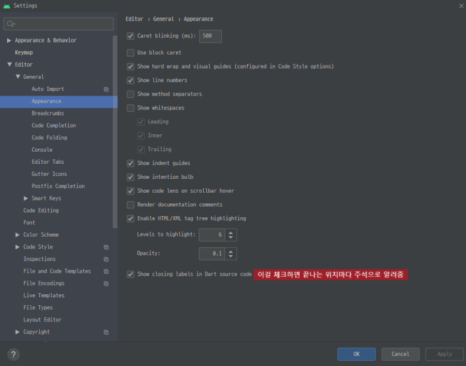Screen dimensions: 466x366
Task: Click the search magnifier icon
Action: click(10, 23)
